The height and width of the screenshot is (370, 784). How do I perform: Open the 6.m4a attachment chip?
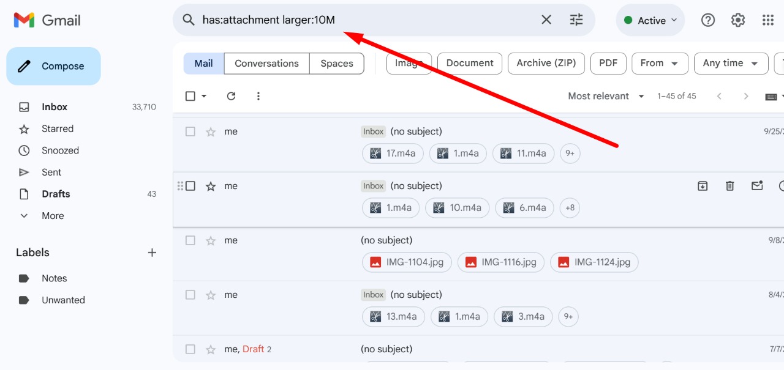pyautogui.click(x=524, y=208)
